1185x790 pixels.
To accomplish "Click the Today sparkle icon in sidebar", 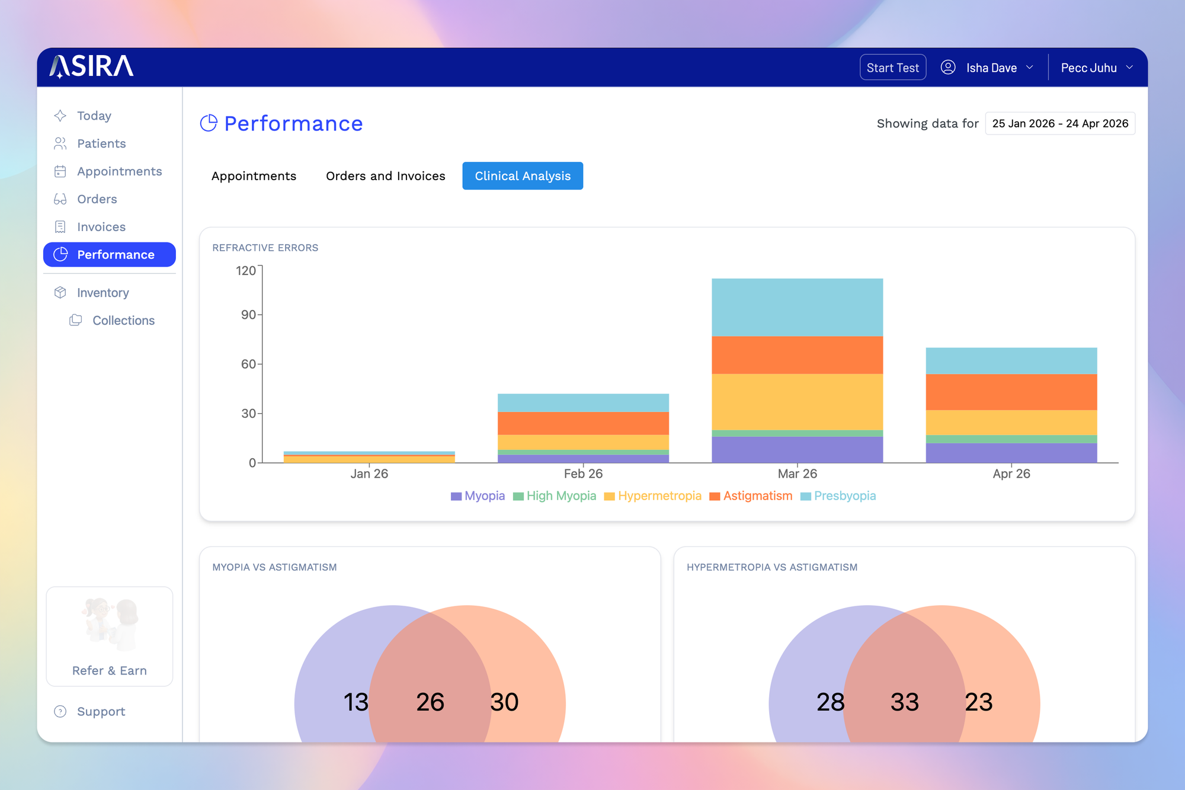I will [60, 116].
